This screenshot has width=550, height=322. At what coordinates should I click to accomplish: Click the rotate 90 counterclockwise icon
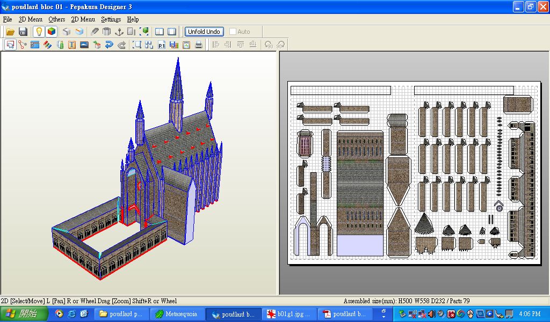click(269, 45)
